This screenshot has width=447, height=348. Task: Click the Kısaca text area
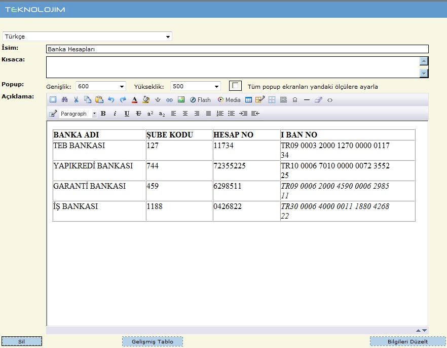tap(233, 67)
